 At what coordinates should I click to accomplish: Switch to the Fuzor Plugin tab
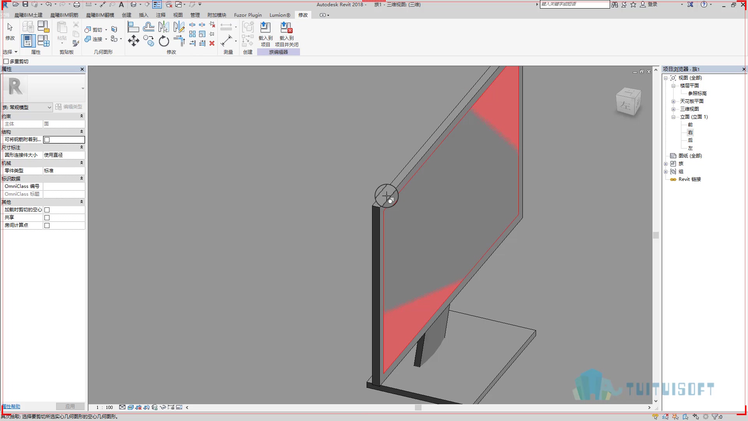(248, 15)
